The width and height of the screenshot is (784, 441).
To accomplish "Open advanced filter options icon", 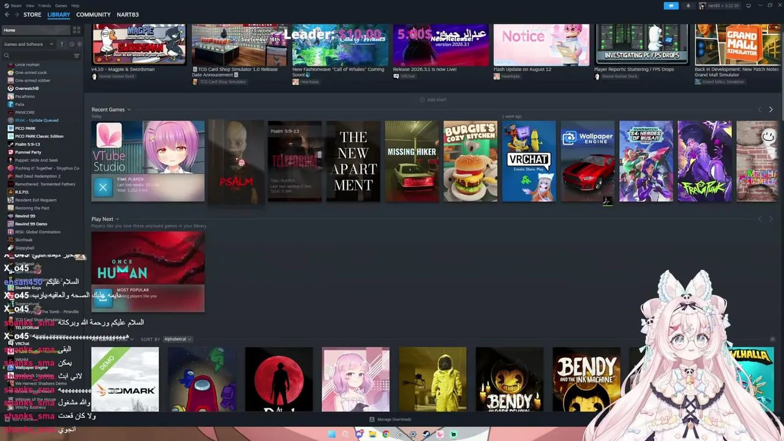I will click(77, 56).
